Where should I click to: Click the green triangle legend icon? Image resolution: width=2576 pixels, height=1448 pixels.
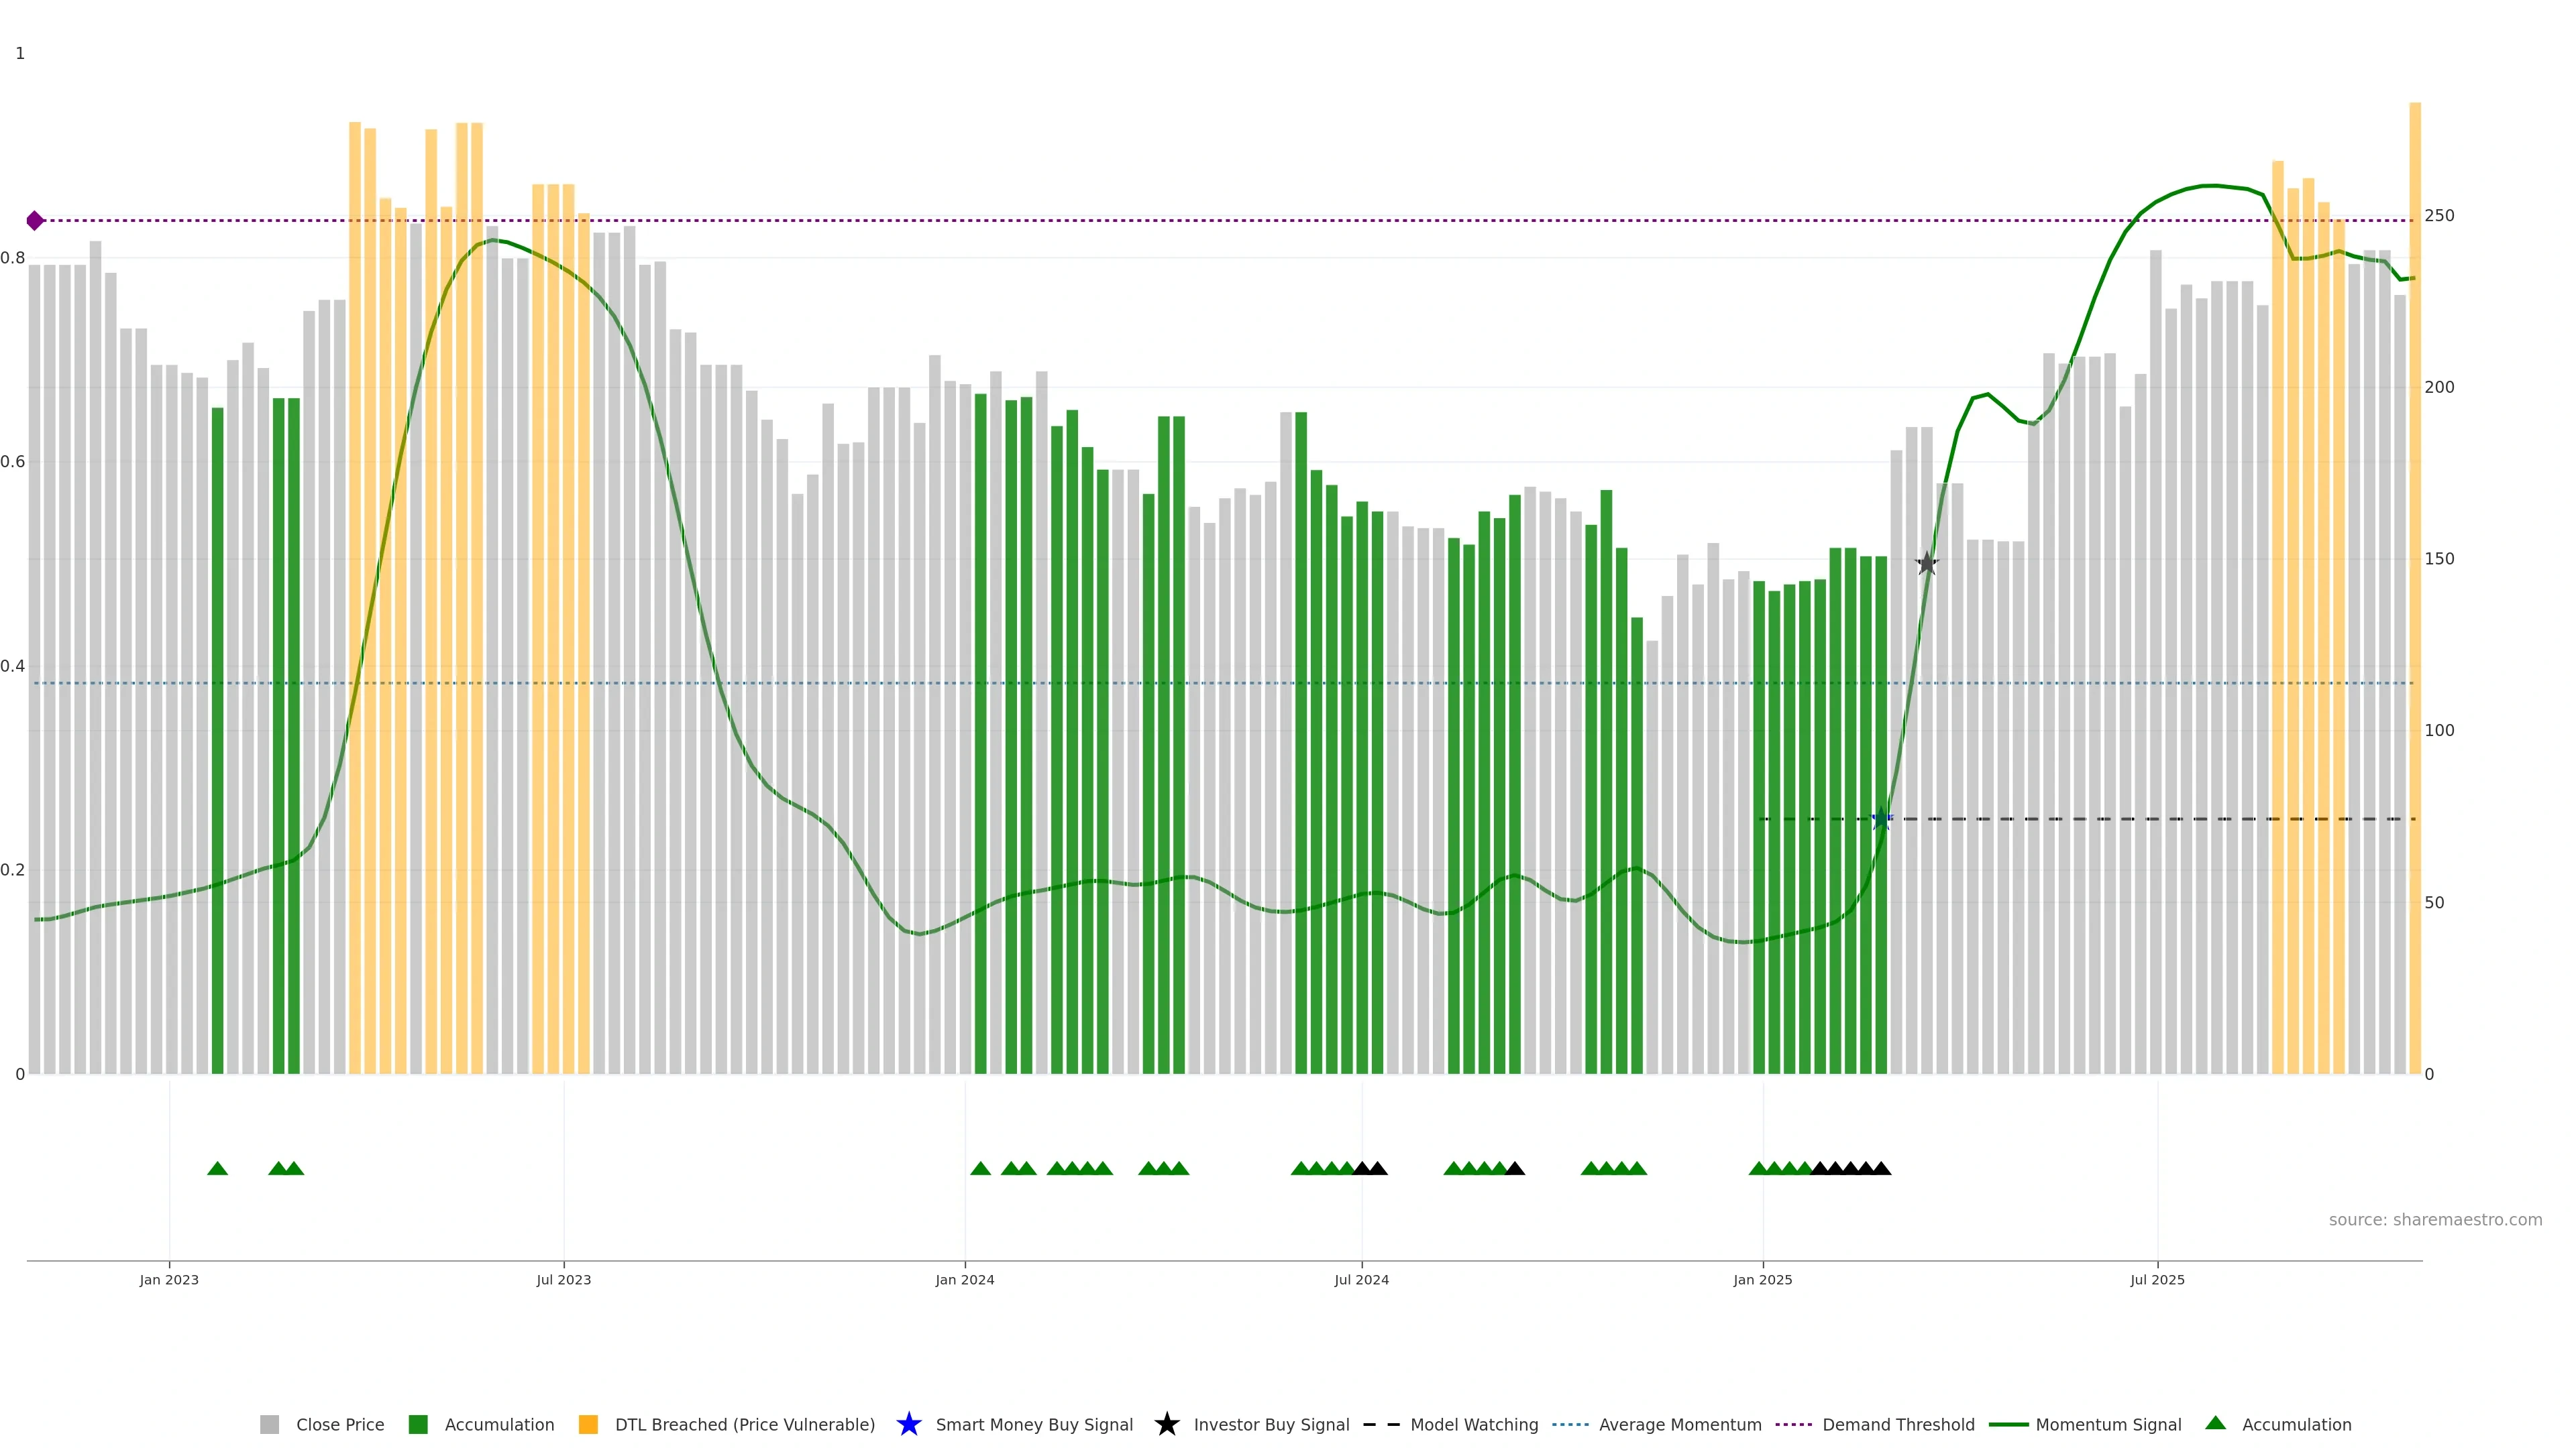2215,1423
